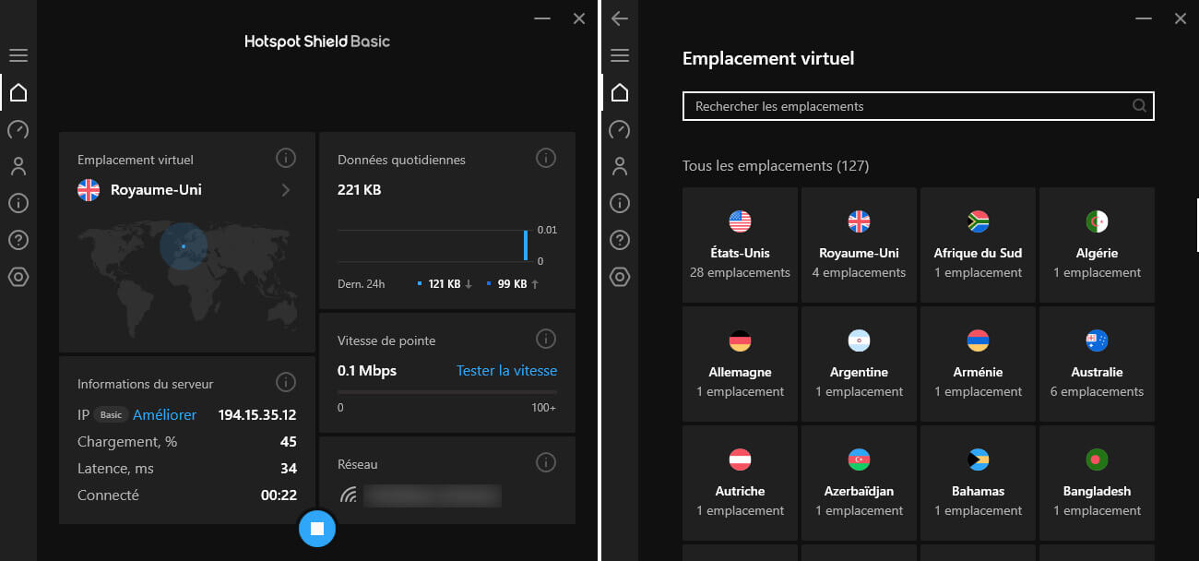Click Tester la vitesse link
The image size is (1199, 561).
click(x=506, y=371)
